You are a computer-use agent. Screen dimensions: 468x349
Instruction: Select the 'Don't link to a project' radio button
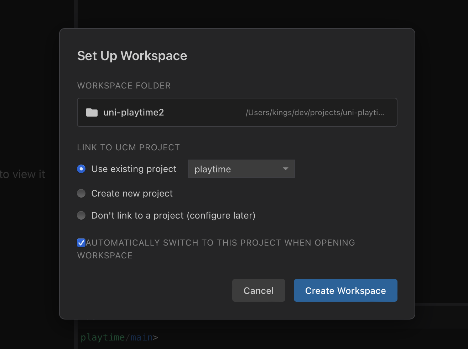coord(81,215)
